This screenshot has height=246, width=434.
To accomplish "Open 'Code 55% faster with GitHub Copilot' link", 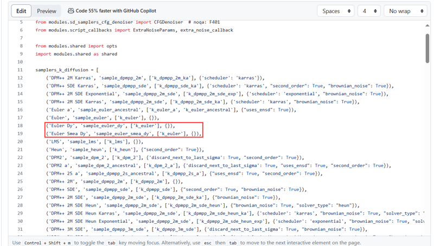I will [x=116, y=11].
